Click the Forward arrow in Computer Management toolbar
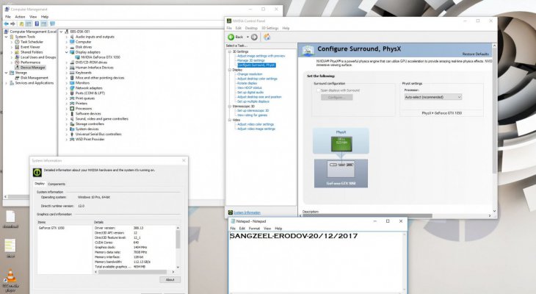This screenshot has width=536, height=294. point(13,24)
